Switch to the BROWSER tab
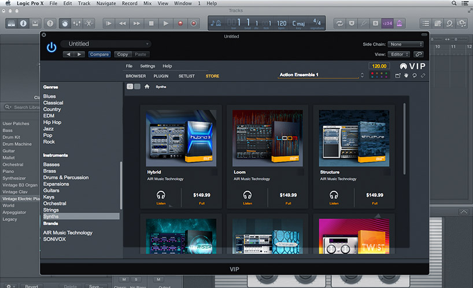Screen dimensions: 473x288 [136, 76]
